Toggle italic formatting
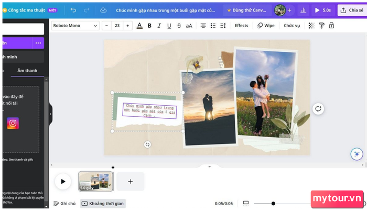This screenshot has width=367, height=212. 159,26
